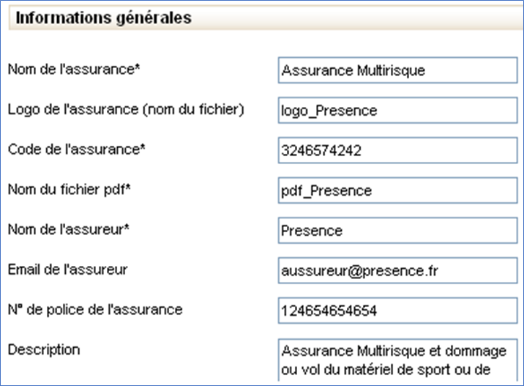Screen dimensions: 524x386
Task: Place cursor after 'Multirisque' in the name field
Action: (x=427, y=71)
